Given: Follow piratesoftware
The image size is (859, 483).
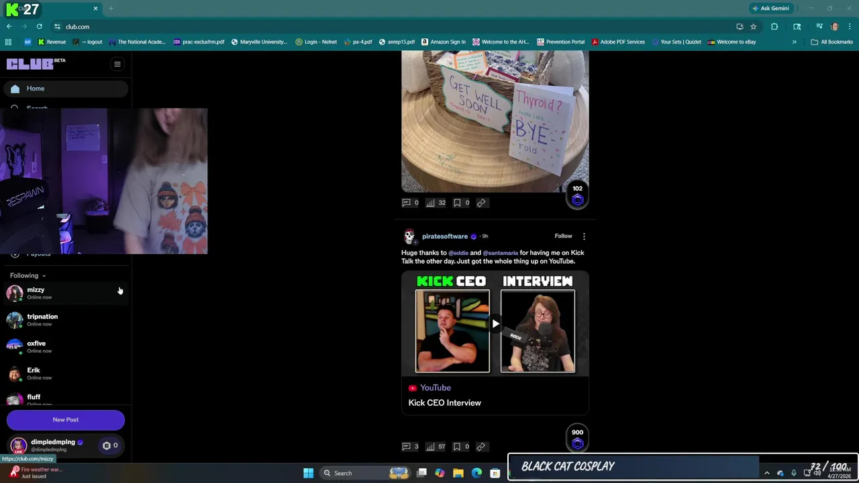Looking at the screenshot, I should pos(563,236).
